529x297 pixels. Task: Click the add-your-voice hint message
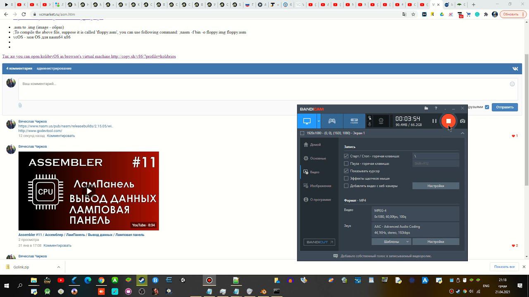[x=382, y=256]
